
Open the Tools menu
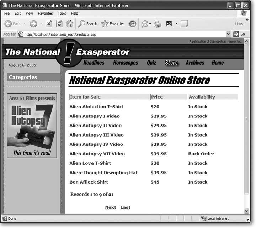point(62,14)
